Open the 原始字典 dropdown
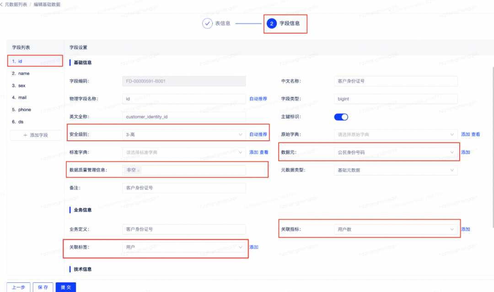Image resolution: width=494 pixels, height=292 pixels. [396, 134]
